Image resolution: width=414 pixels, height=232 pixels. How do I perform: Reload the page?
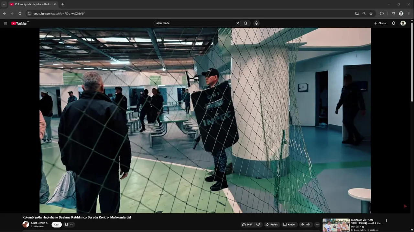pyautogui.click(x=20, y=14)
